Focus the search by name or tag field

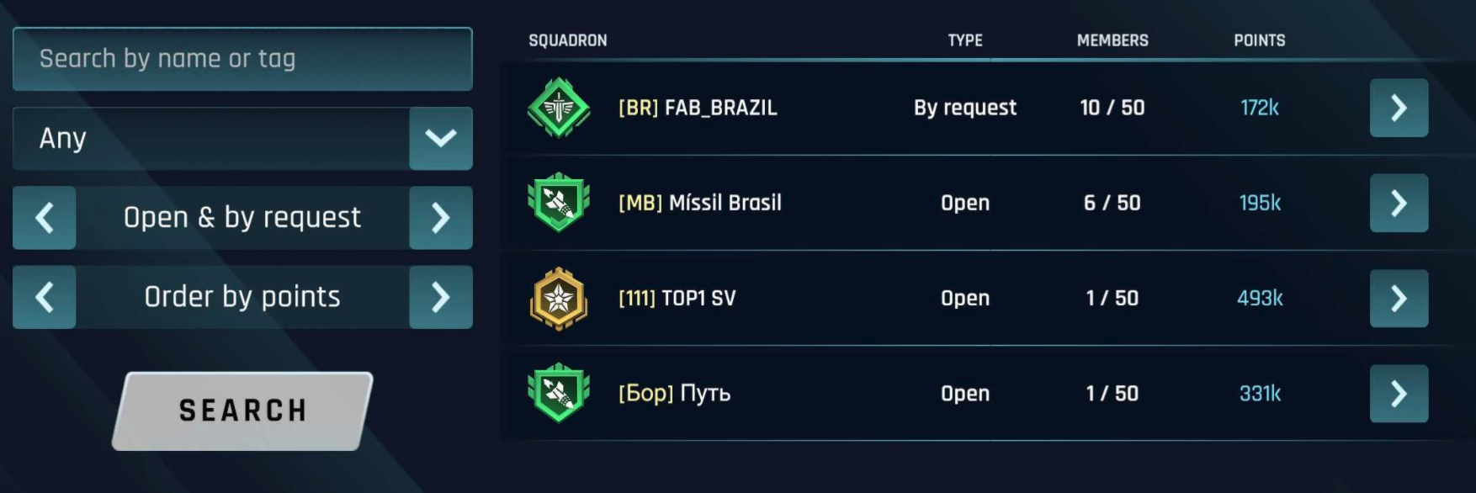242,59
